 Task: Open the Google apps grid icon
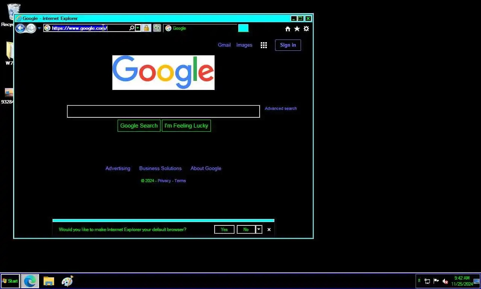[x=264, y=45]
